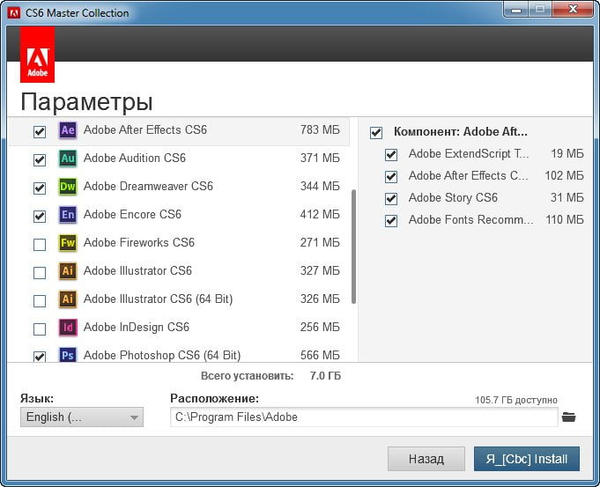
Task: Uncheck Adobe Dreamweaver CS6 checkbox
Action: pyautogui.click(x=40, y=188)
